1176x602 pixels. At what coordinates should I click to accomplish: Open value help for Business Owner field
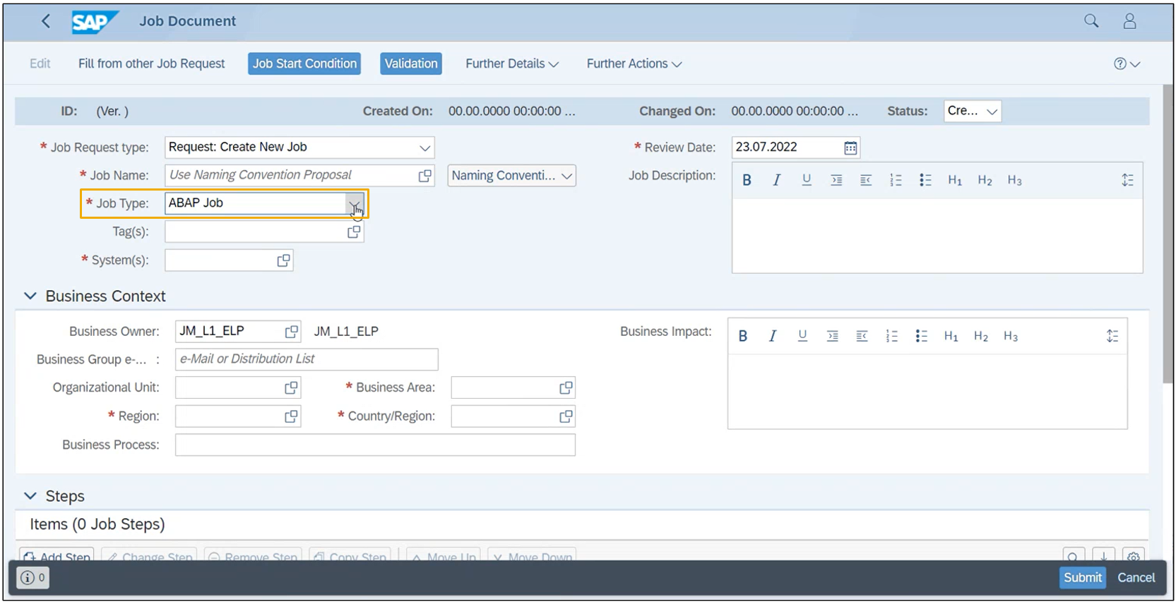[x=291, y=332]
